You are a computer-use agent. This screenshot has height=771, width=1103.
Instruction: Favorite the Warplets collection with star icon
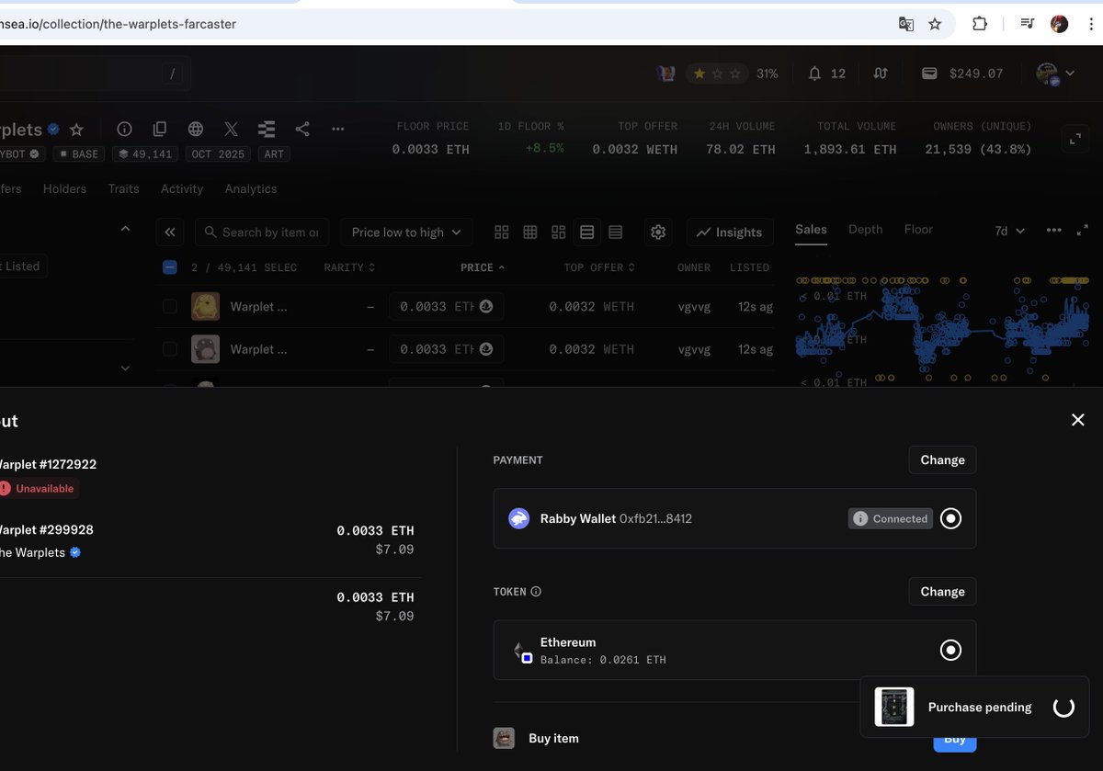(77, 130)
